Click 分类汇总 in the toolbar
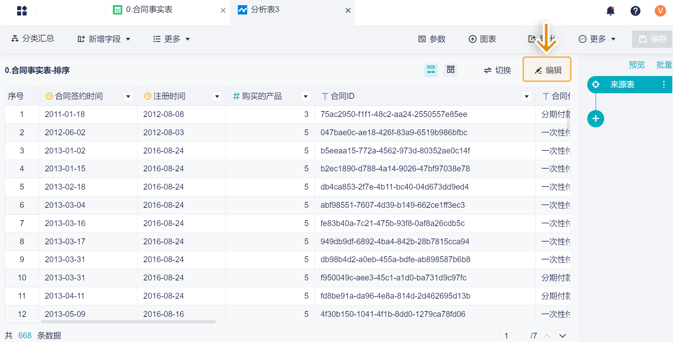673x342 pixels. point(33,39)
